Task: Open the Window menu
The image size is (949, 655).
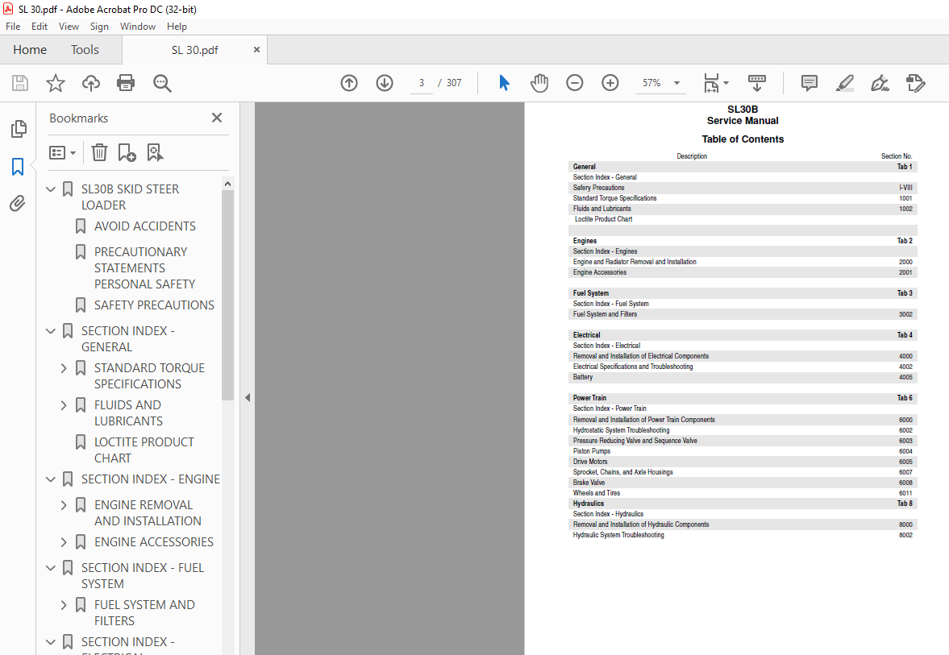Action: [137, 27]
